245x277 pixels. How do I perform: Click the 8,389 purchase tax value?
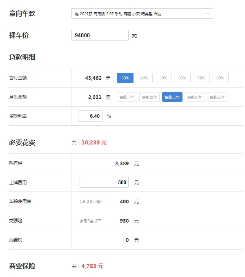pyautogui.click(x=122, y=163)
